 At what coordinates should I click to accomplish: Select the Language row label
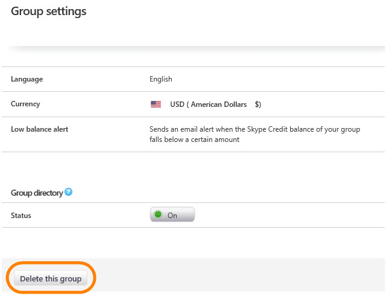(x=27, y=79)
